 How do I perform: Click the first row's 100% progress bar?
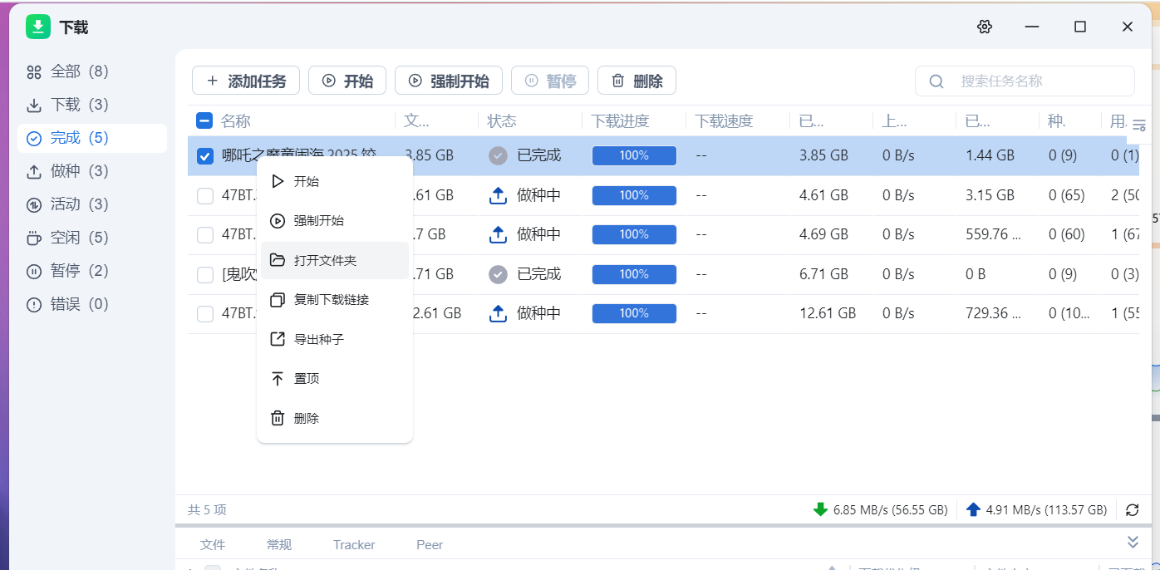click(634, 155)
